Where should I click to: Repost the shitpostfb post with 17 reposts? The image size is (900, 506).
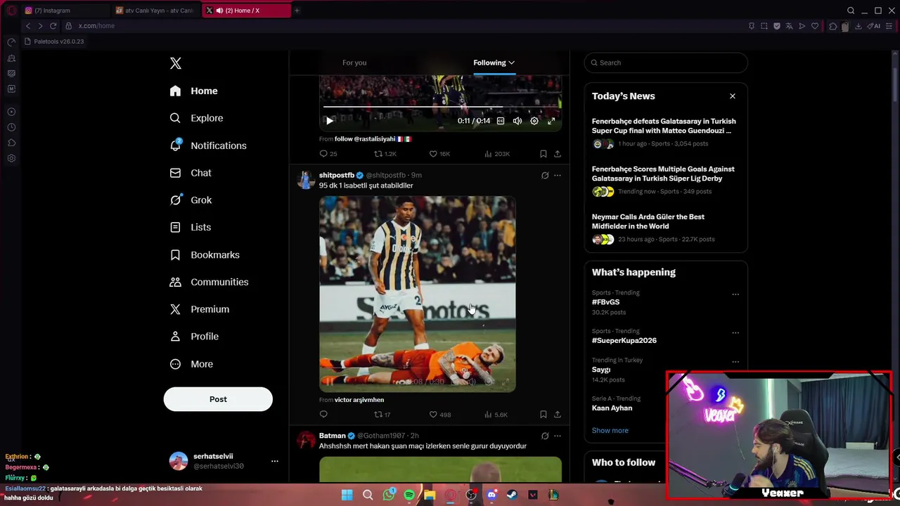point(382,415)
